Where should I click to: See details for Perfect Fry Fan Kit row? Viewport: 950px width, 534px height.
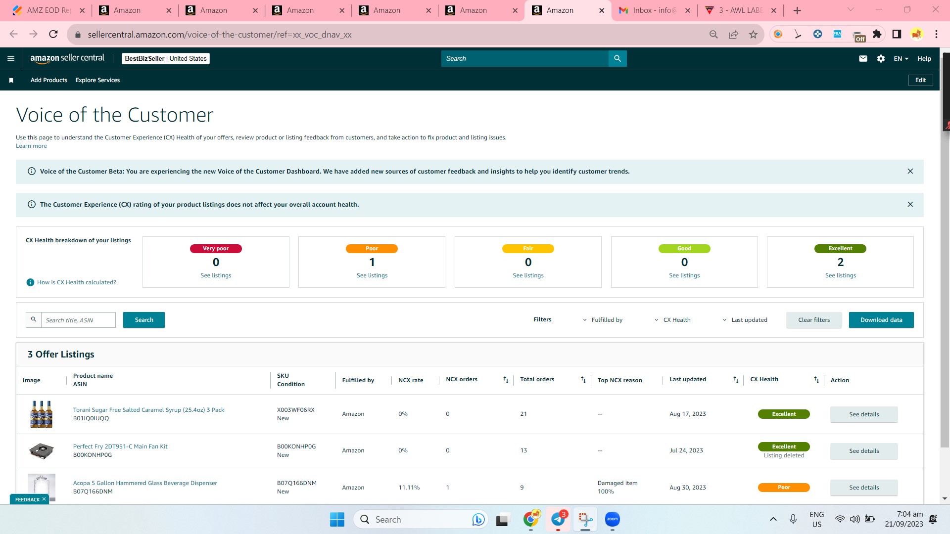pos(864,451)
